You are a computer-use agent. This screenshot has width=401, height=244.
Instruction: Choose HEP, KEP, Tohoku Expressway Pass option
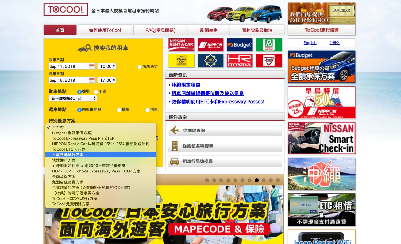click(x=101, y=171)
